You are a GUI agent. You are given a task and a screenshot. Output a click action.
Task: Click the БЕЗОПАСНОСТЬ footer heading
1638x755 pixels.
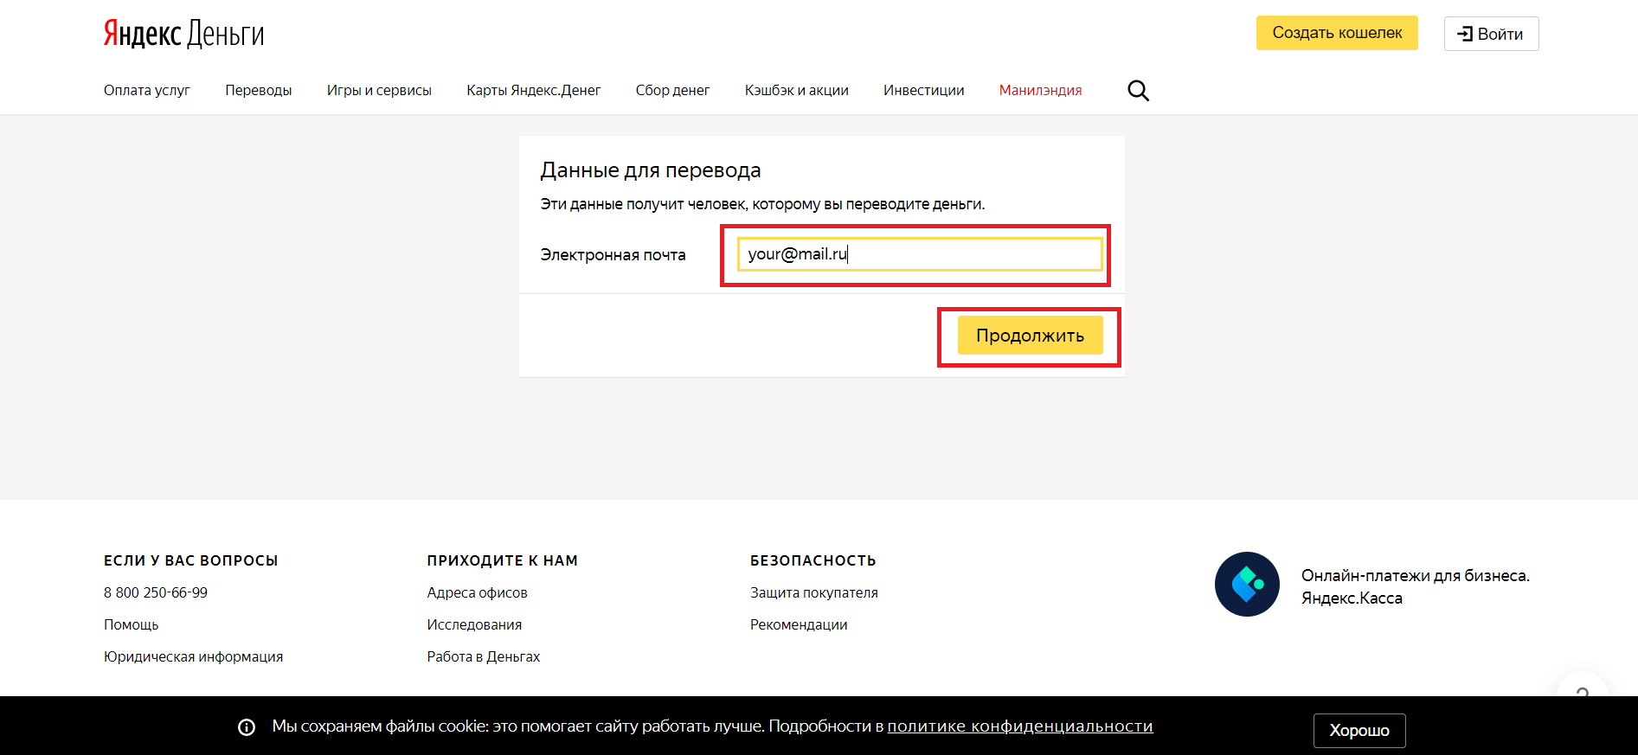point(813,560)
